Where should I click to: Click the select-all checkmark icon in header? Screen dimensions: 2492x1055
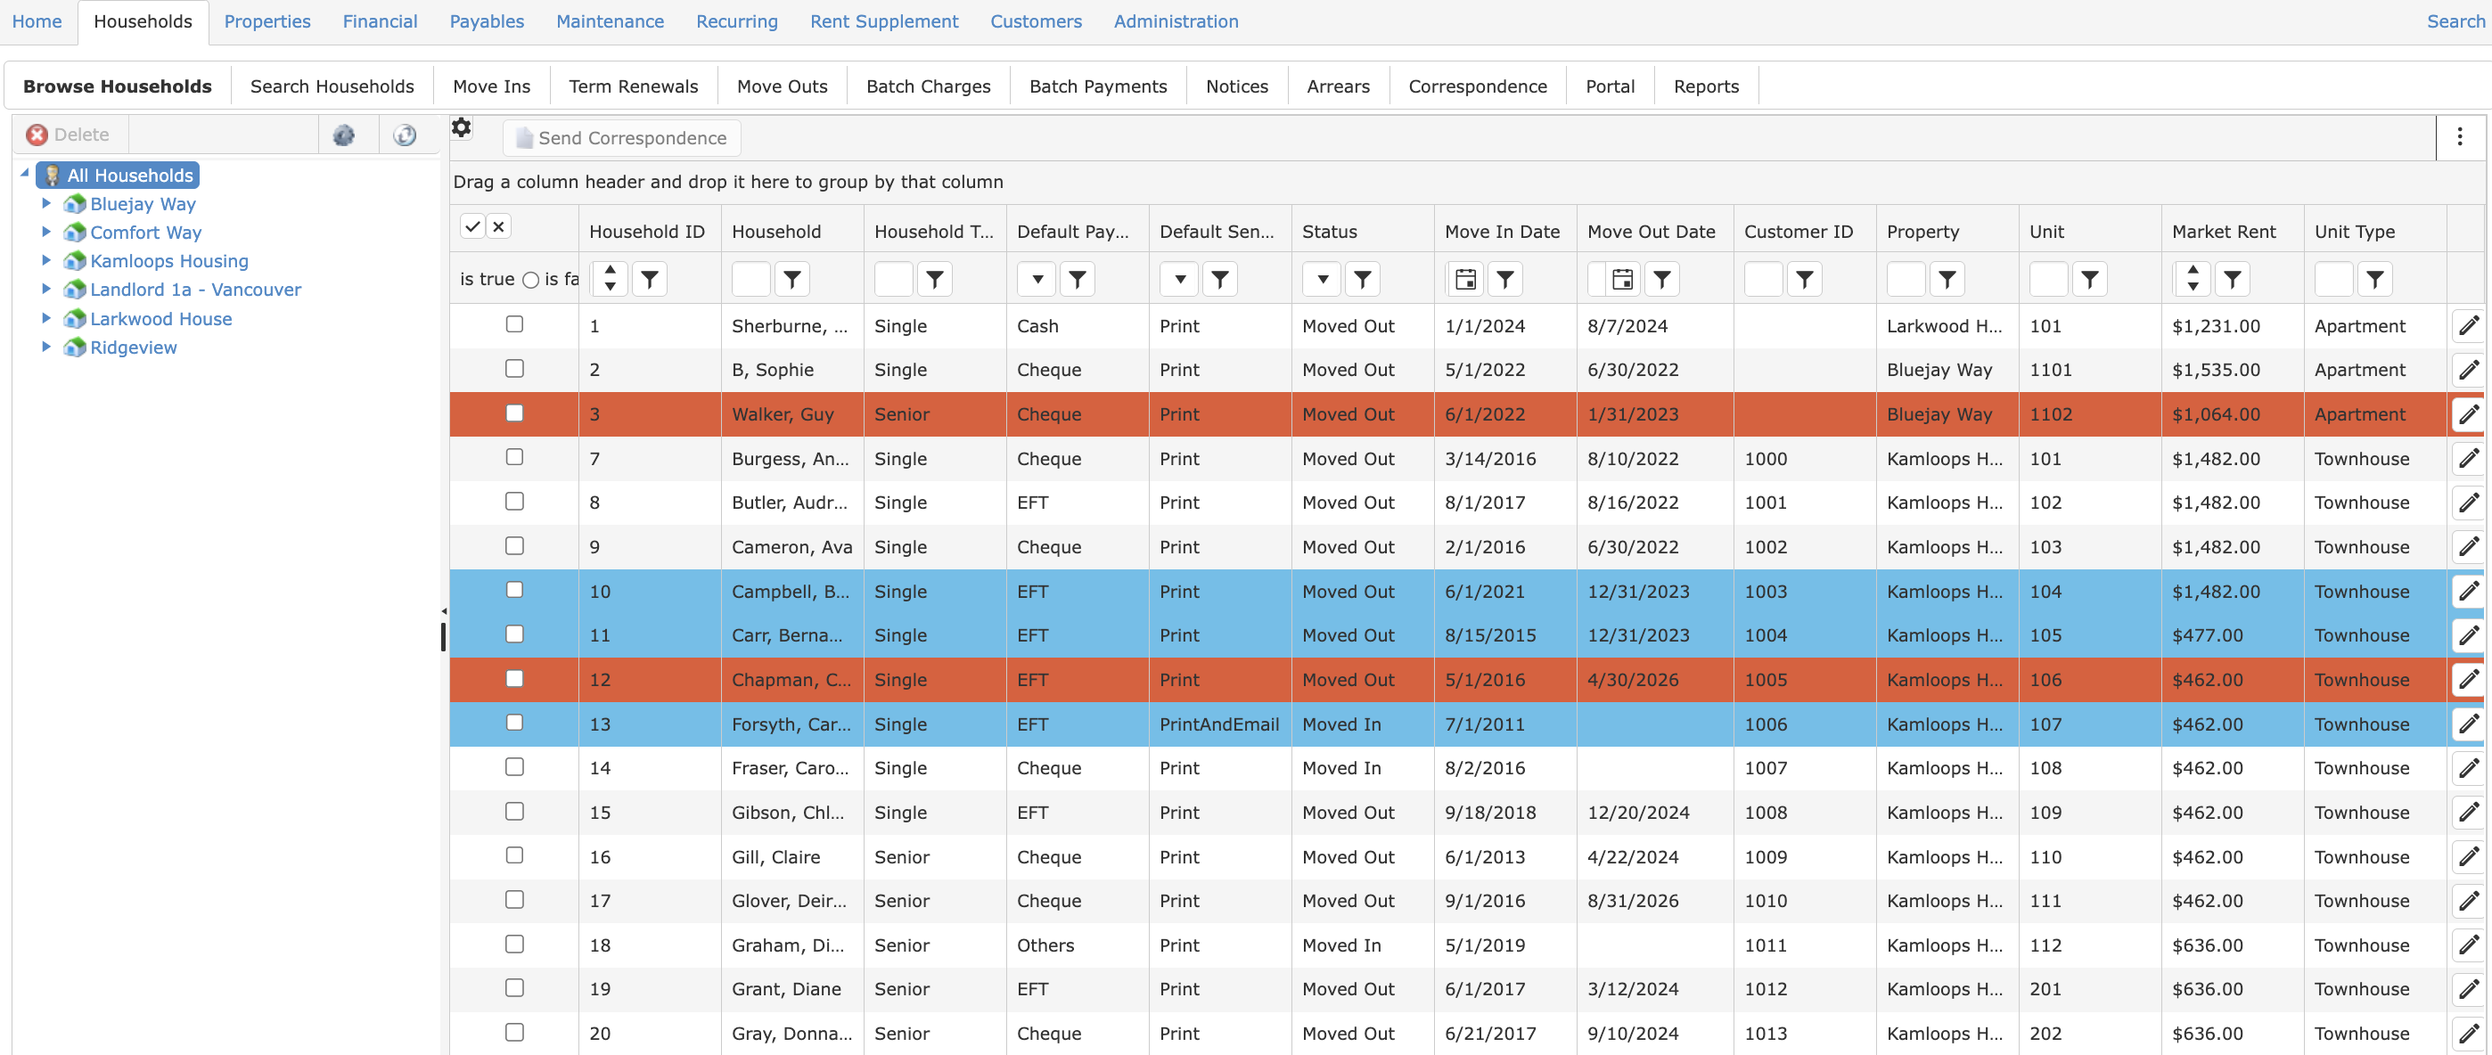[472, 226]
